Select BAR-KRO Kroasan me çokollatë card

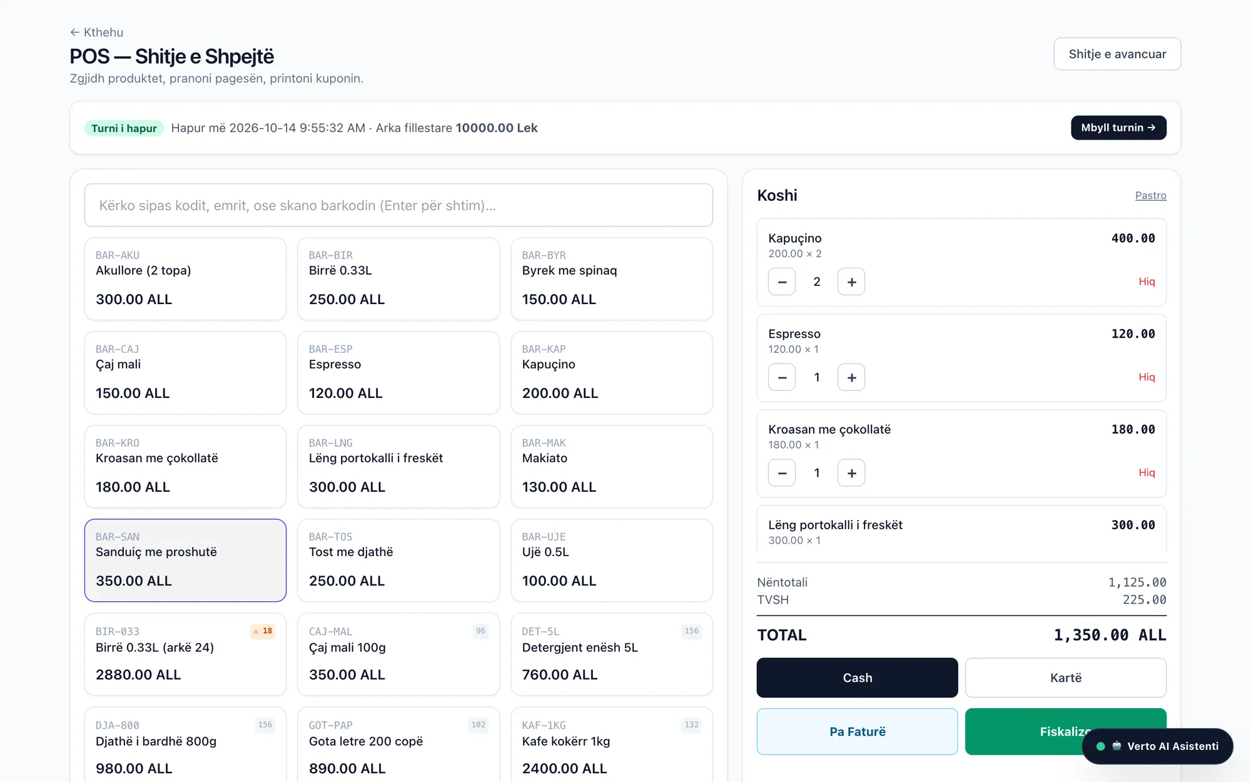185,467
